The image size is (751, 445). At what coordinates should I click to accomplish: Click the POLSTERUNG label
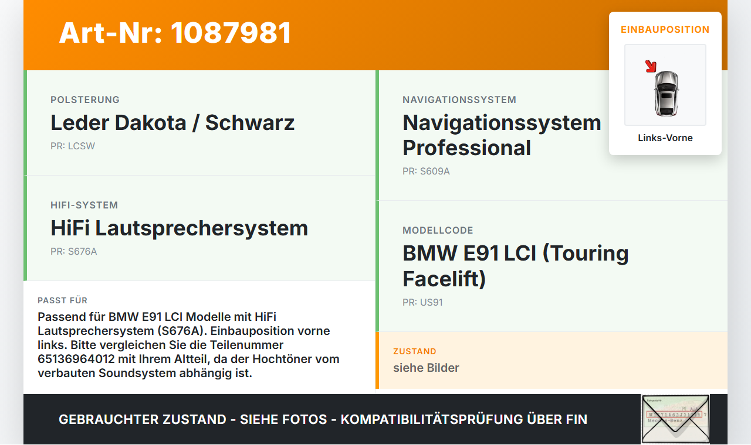pyautogui.click(x=85, y=100)
